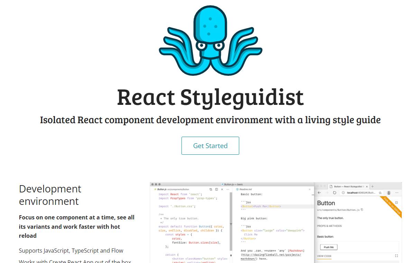Click the profile avatar in demo browser
Screen dimensions: 418x263
point(389,192)
